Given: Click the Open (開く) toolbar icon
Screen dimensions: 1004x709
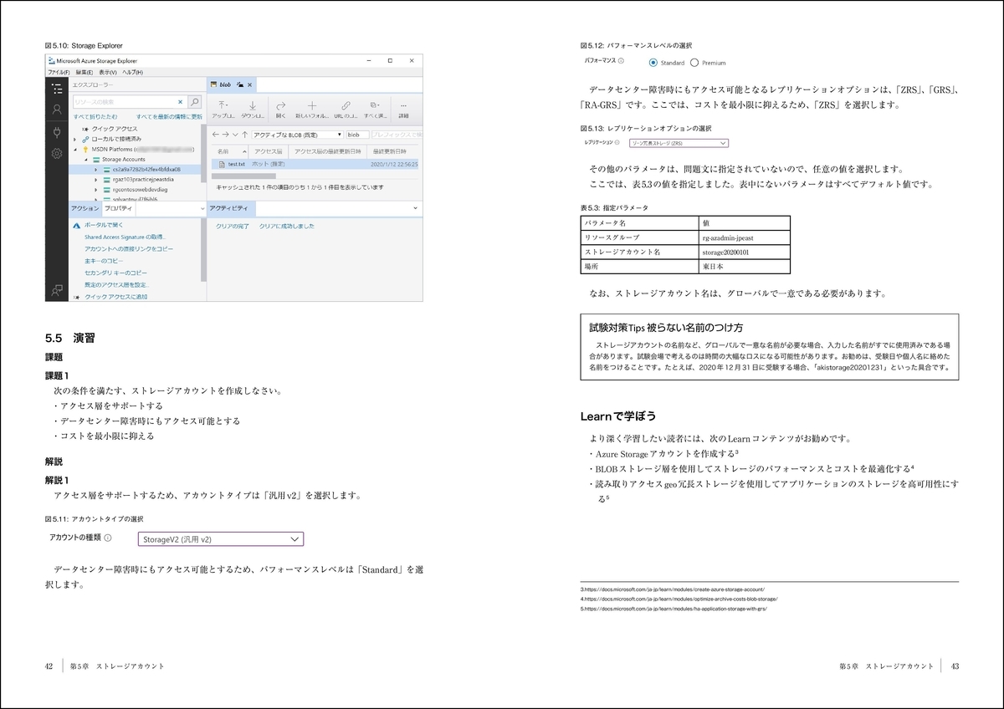Looking at the screenshot, I should (281, 106).
